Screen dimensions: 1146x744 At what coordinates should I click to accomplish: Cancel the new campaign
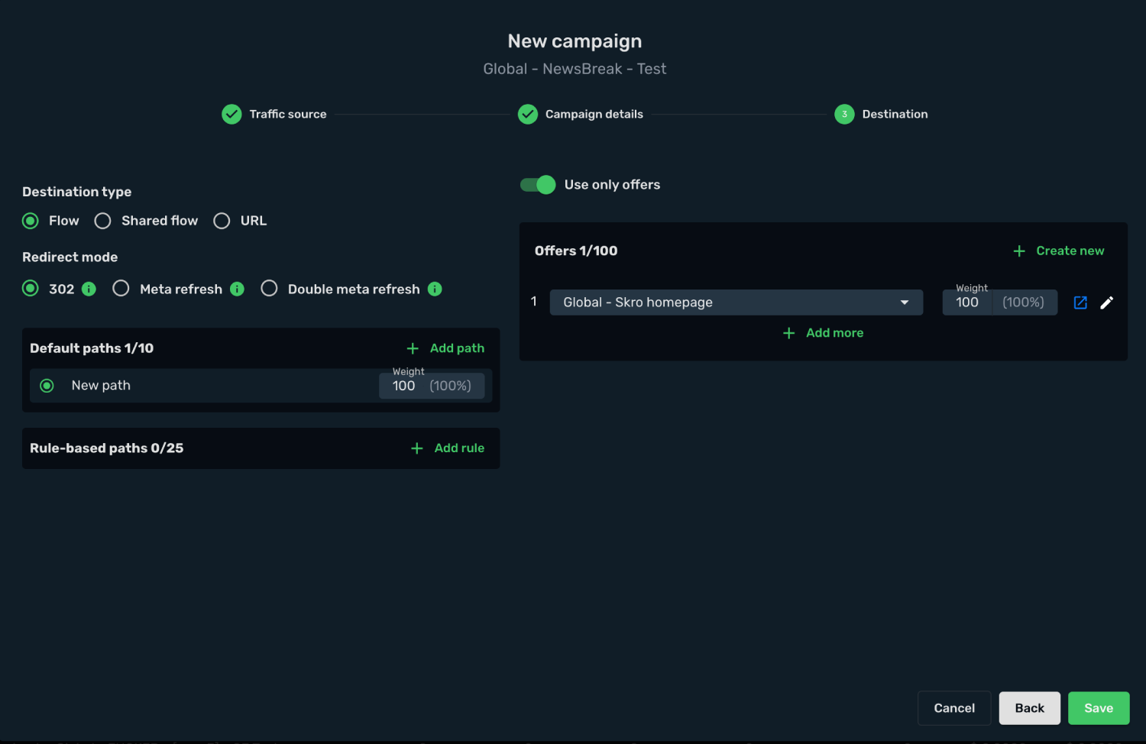(x=954, y=708)
